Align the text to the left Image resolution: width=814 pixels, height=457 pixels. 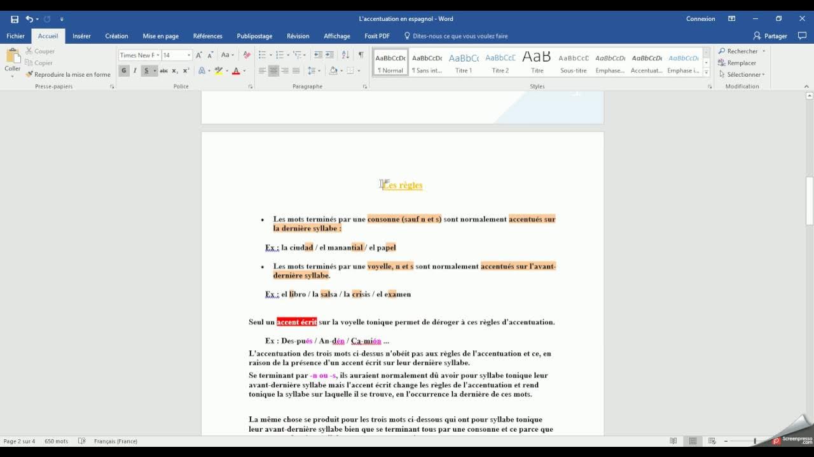tap(262, 70)
